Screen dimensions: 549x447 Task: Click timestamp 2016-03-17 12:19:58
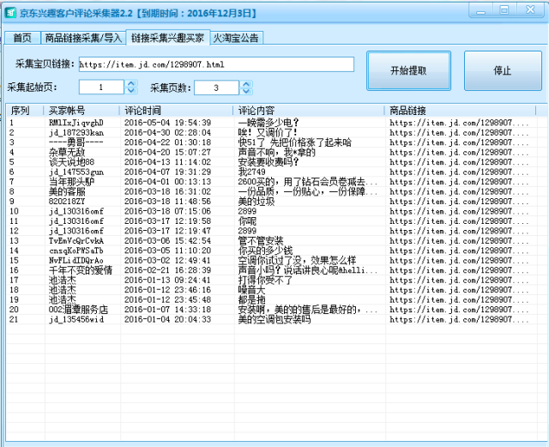[x=168, y=221]
